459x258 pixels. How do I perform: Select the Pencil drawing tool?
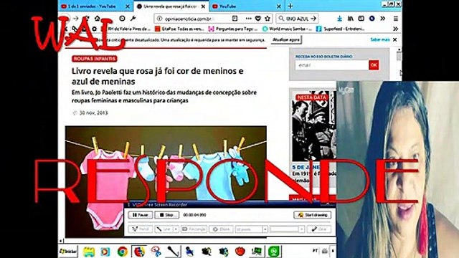[x=140, y=229]
